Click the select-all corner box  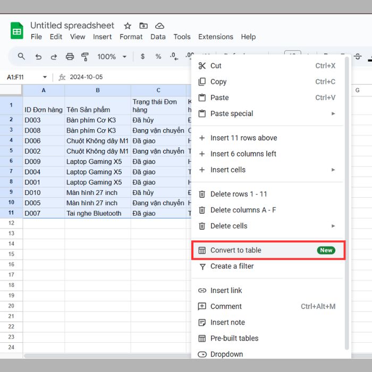(x=11, y=90)
